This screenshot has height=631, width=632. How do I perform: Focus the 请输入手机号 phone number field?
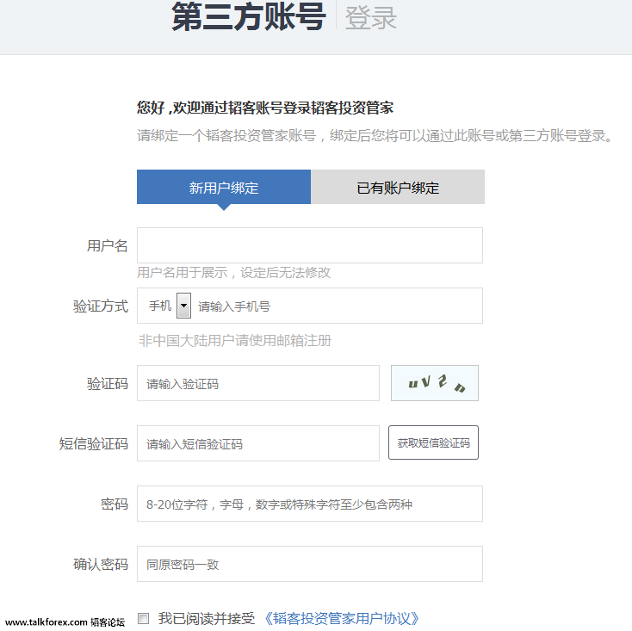tap(338, 306)
